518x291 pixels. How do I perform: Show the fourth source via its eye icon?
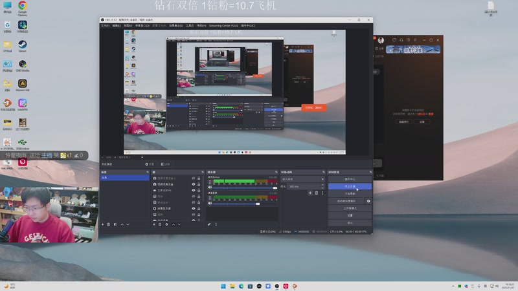(x=194, y=197)
